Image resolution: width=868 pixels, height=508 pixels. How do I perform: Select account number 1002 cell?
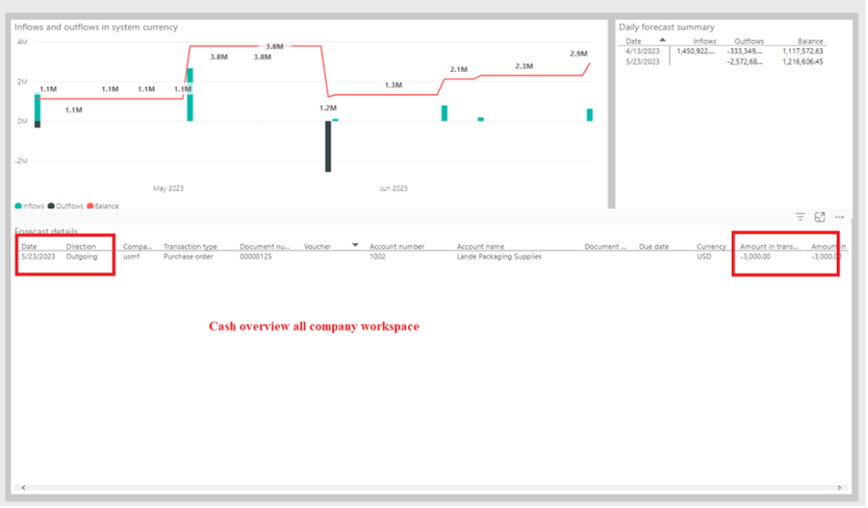click(377, 256)
